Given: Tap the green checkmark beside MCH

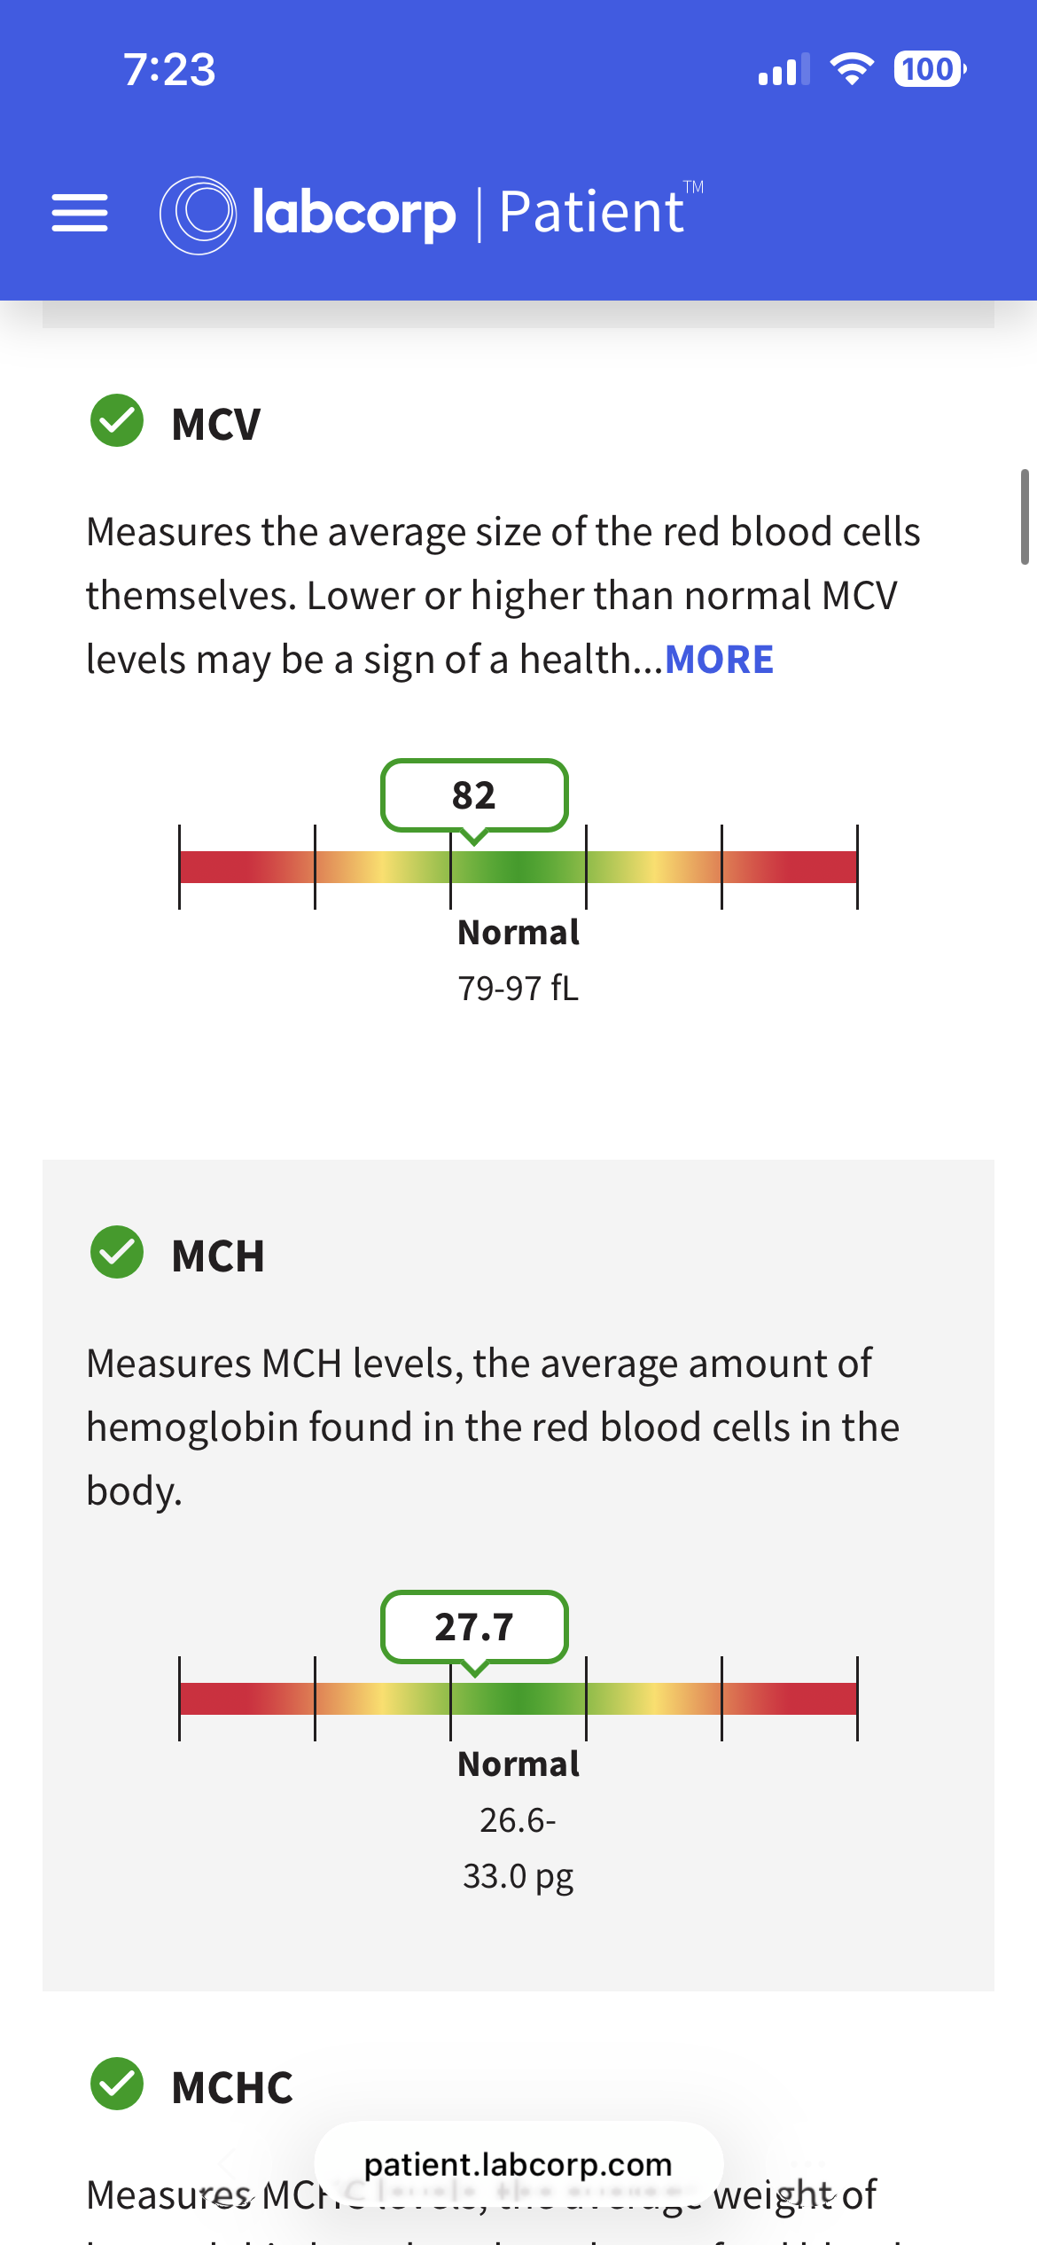Looking at the screenshot, I should [x=117, y=1252].
